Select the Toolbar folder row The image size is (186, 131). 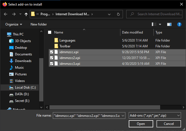pos(117,46)
